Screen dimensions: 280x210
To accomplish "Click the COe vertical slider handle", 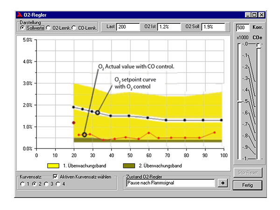I will click(258, 45).
